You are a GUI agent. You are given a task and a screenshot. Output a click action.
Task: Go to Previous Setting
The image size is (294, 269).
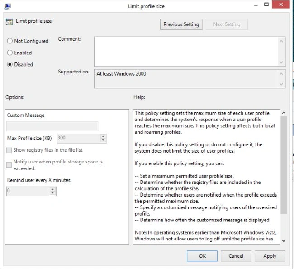(181, 24)
